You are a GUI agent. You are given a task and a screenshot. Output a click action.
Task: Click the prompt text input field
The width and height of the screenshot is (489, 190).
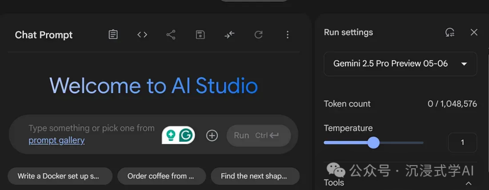[x=92, y=134]
